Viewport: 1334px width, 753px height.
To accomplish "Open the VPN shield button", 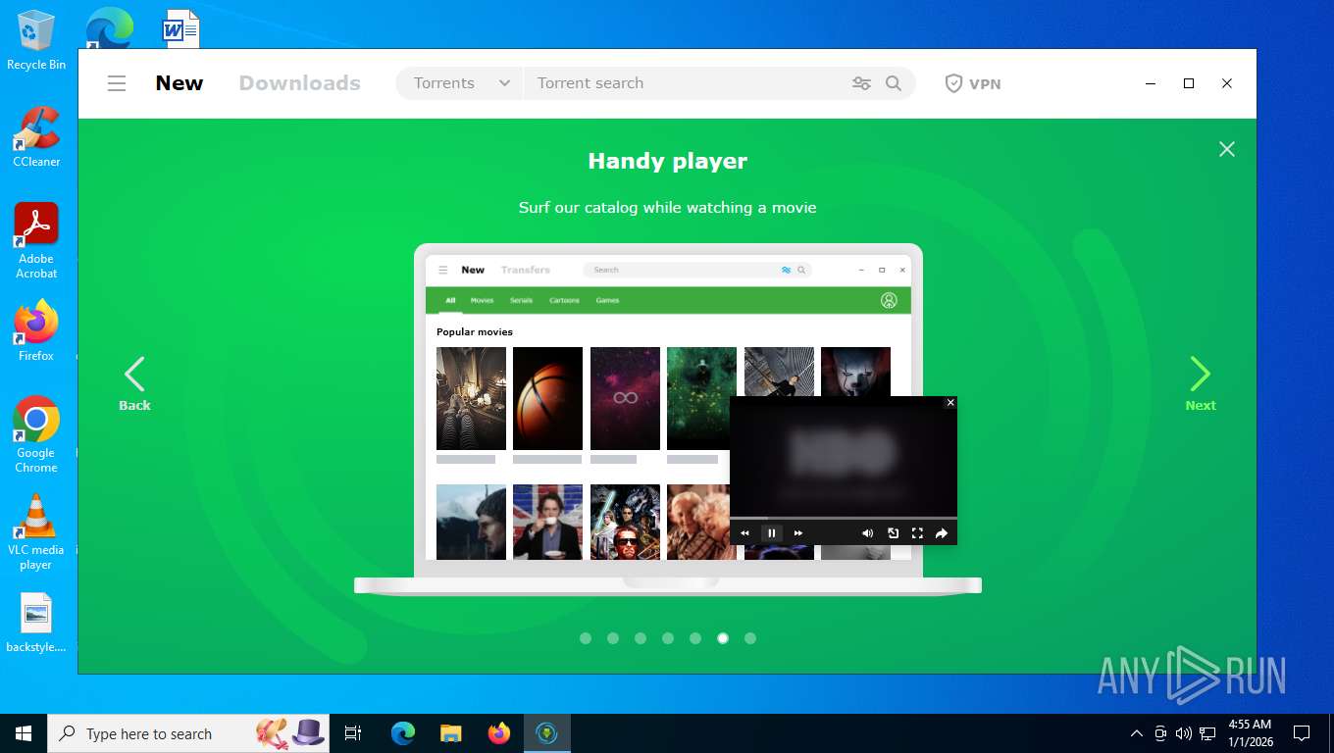I will [x=973, y=83].
